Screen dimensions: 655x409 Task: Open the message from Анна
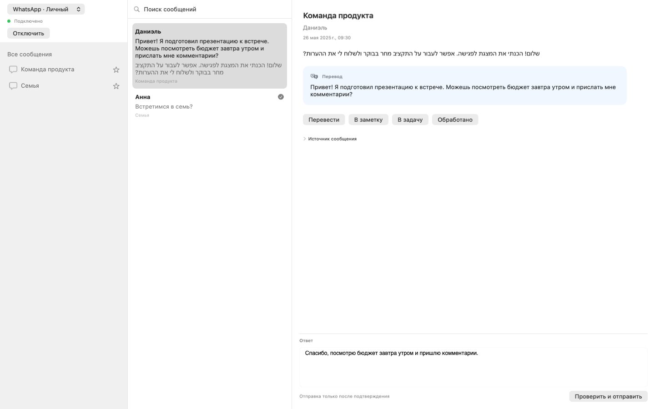tap(210, 105)
